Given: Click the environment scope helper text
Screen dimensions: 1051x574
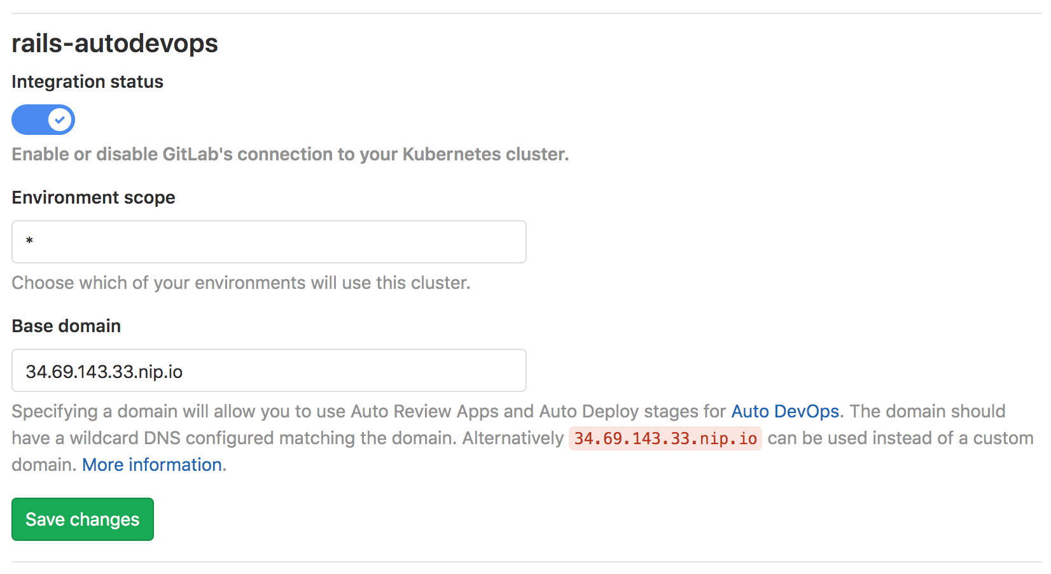Looking at the screenshot, I should (x=240, y=283).
